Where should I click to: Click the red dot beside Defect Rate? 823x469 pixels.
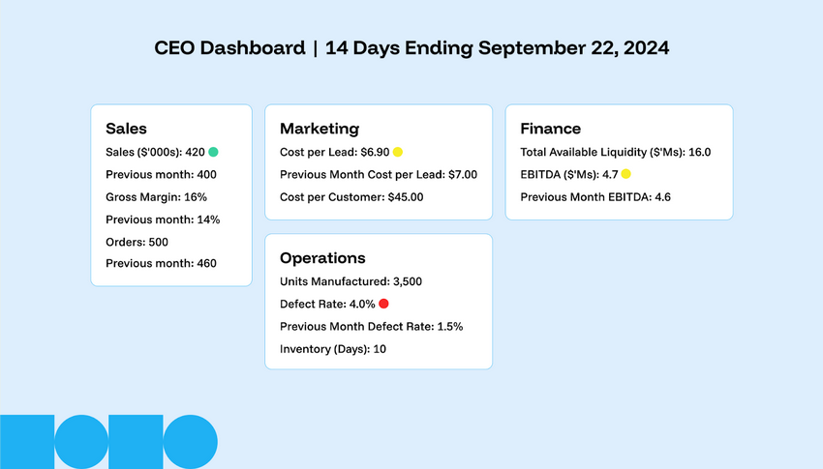pos(383,304)
